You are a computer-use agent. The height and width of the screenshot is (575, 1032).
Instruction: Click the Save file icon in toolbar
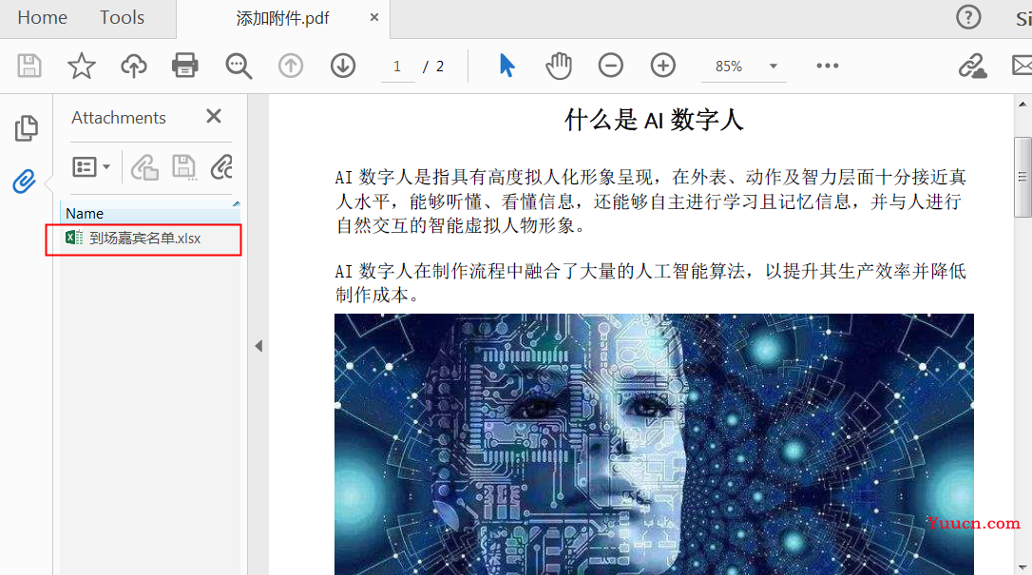coord(29,66)
